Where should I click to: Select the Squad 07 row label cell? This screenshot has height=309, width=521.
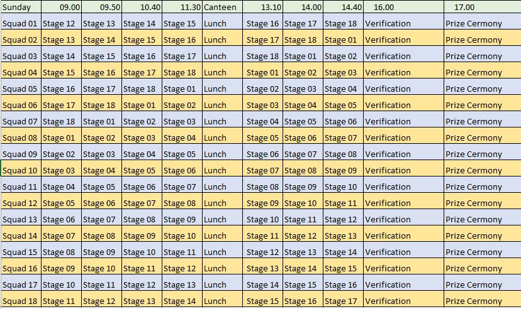pos(21,121)
